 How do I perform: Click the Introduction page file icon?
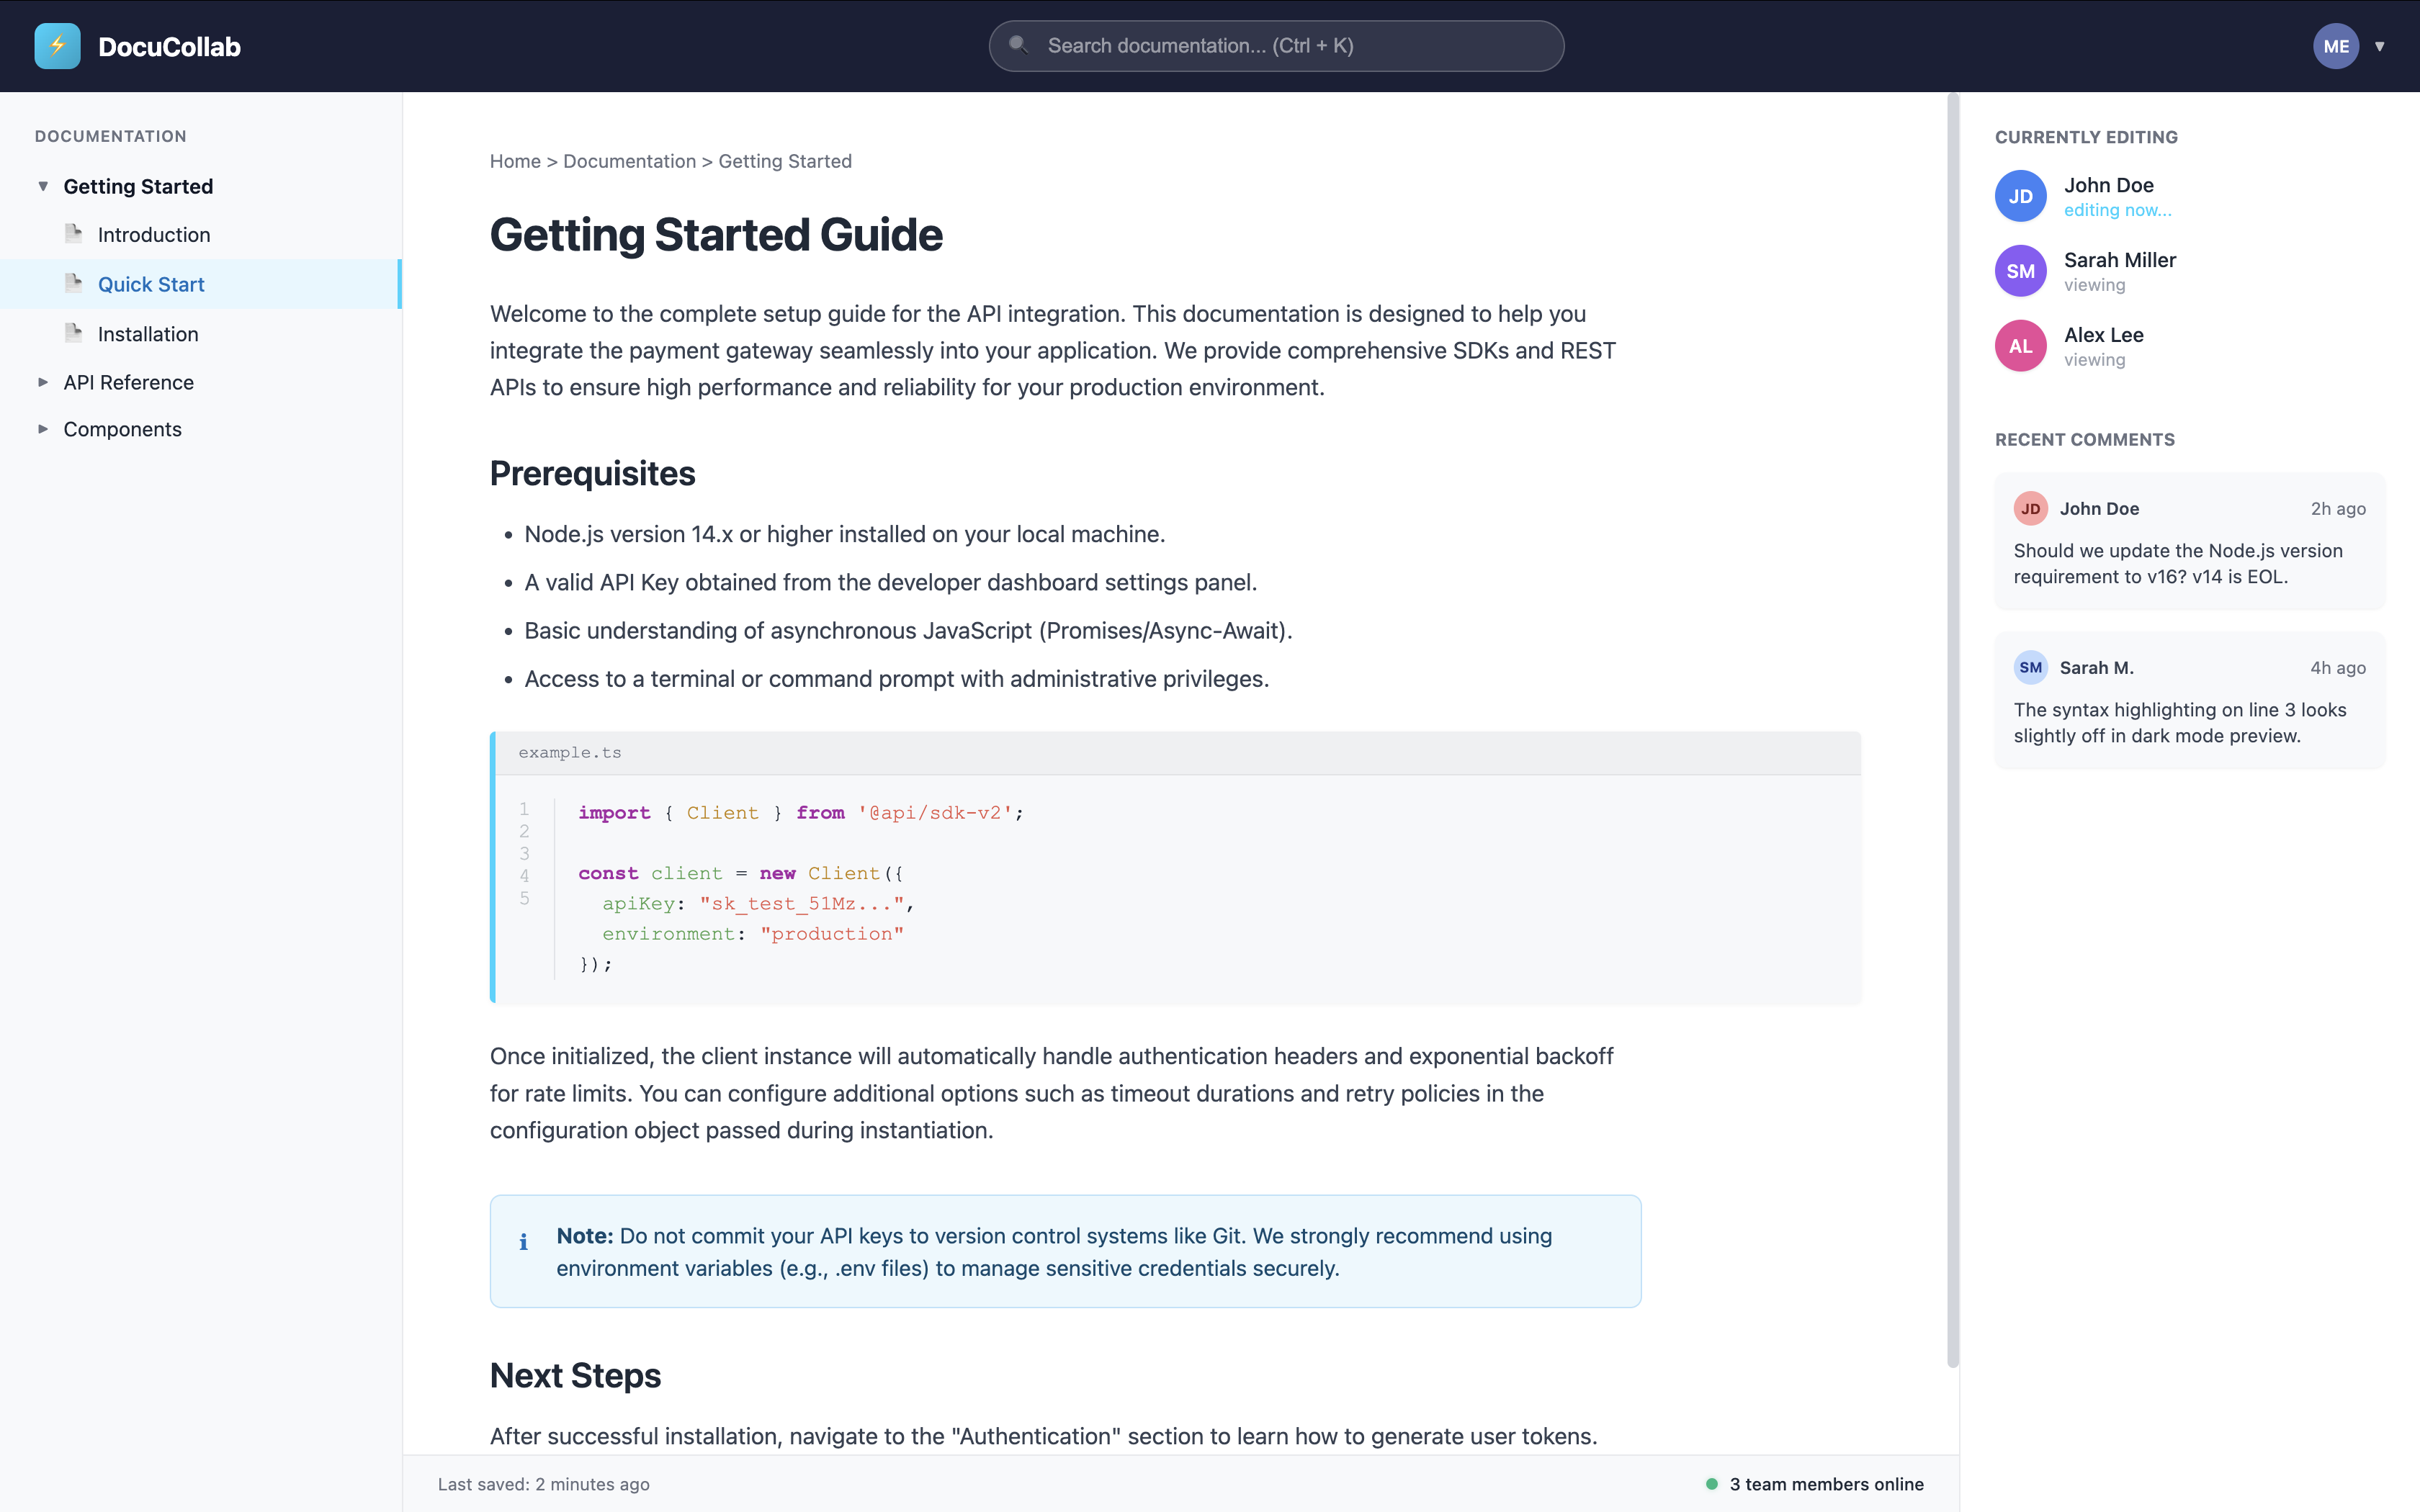[73, 234]
